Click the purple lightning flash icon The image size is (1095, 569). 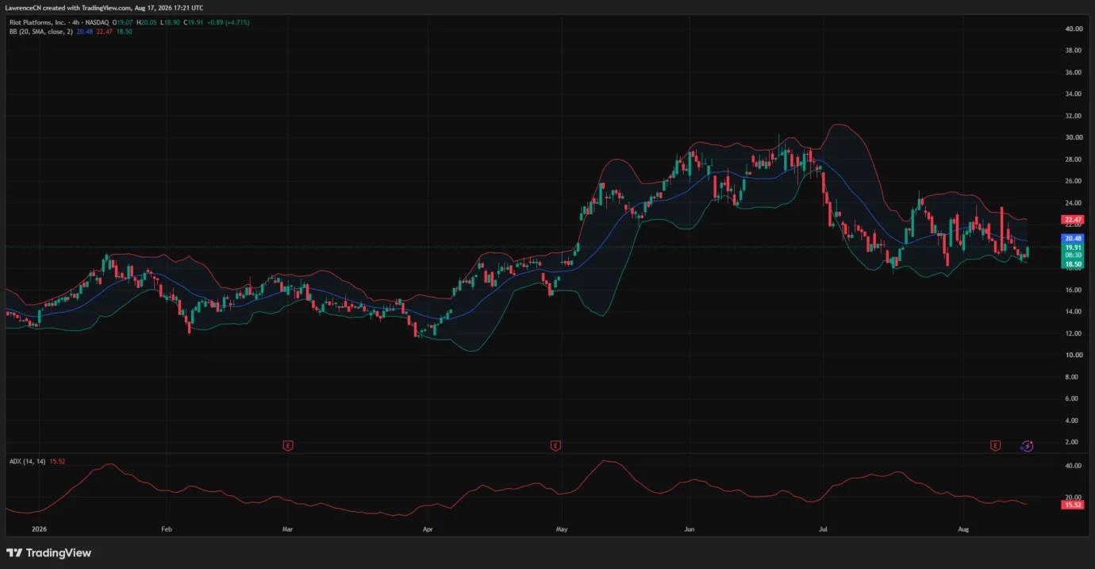click(1027, 446)
